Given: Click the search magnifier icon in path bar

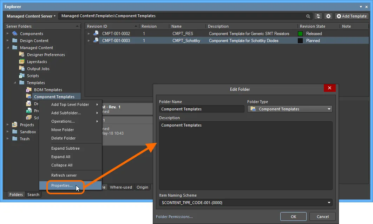Looking at the screenshot, I should 308,16.
